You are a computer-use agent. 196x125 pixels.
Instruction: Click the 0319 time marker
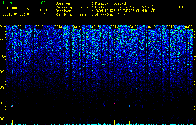[x=170, y=27]
